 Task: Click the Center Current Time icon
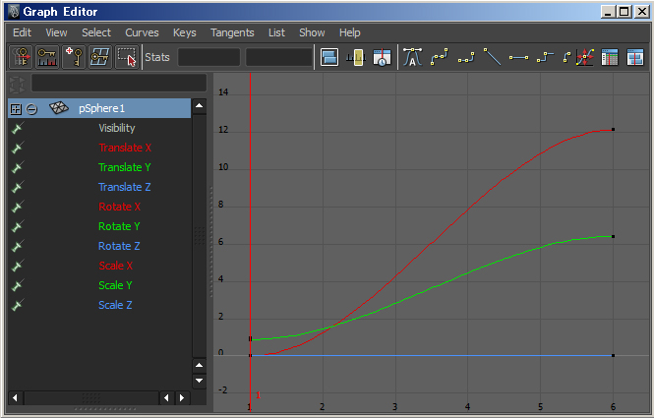382,57
